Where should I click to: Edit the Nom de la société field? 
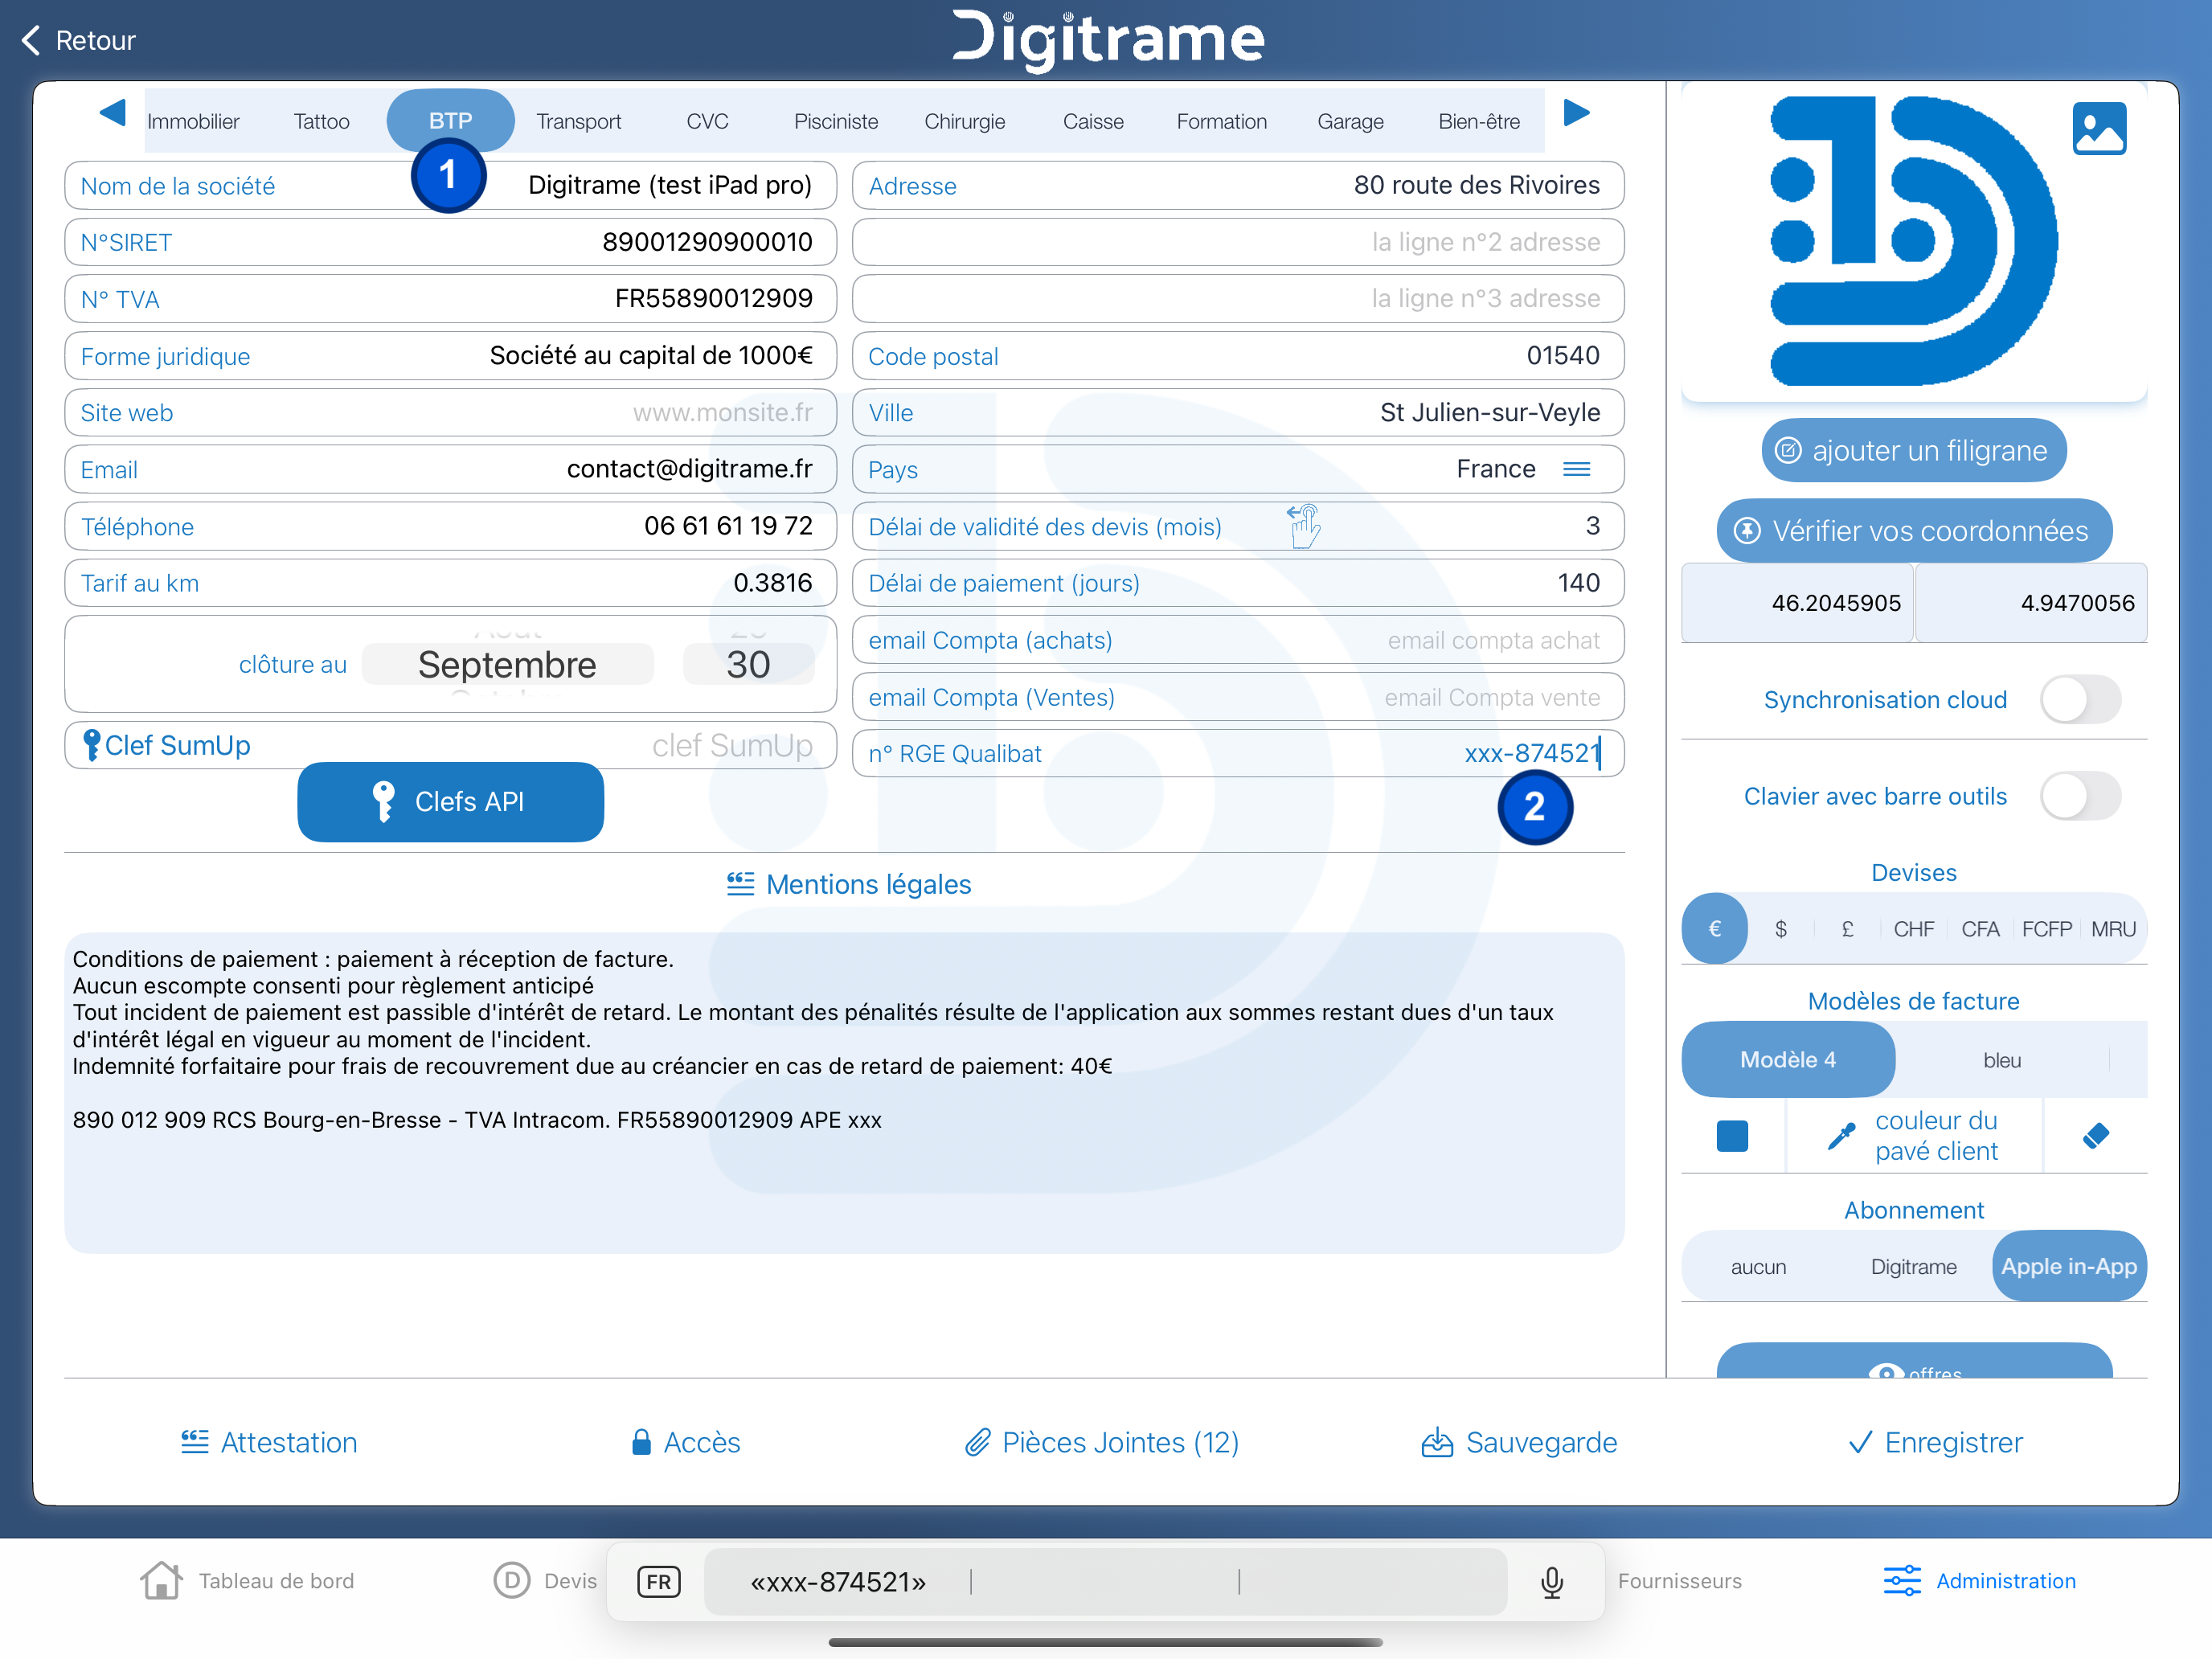[x=450, y=185]
